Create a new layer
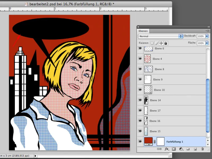The width and height of the screenshot is (212, 159). [195, 149]
